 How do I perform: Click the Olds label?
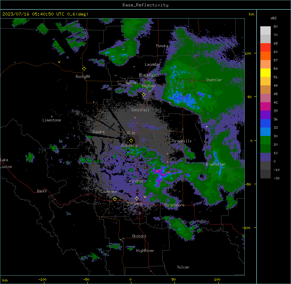131,133
